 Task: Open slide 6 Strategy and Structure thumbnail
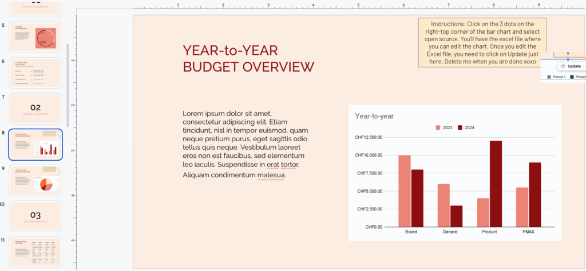35,73
